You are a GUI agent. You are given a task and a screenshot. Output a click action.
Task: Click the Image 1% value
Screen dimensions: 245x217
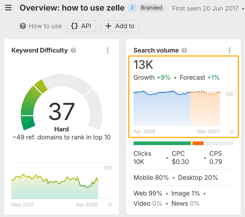(185, 193)
